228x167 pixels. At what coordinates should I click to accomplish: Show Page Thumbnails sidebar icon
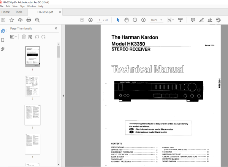click(x=3, y=31)
